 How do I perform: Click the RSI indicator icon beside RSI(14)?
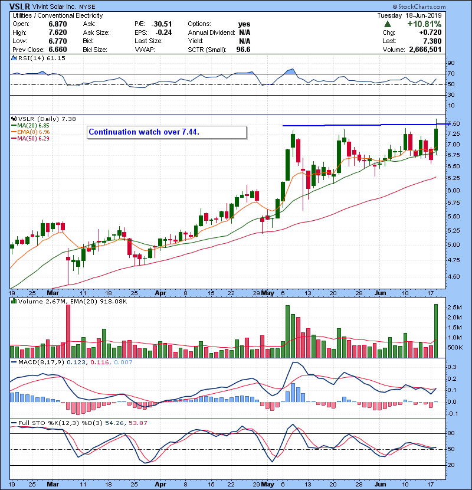[x=14, y=58]
